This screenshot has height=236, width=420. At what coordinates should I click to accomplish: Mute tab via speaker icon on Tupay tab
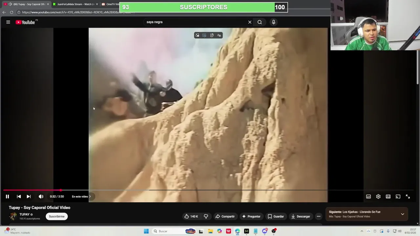tap(10, 4)
